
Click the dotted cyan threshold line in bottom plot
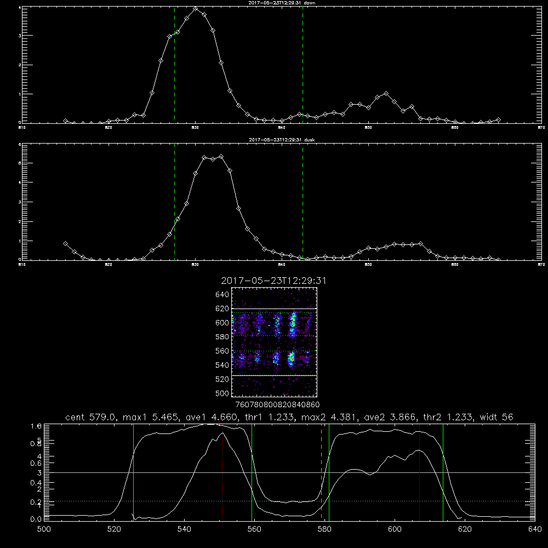click(289, 501)
